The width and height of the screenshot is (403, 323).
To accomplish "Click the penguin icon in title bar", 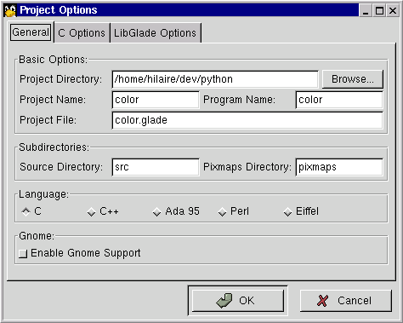I will (x=10, y=11).
